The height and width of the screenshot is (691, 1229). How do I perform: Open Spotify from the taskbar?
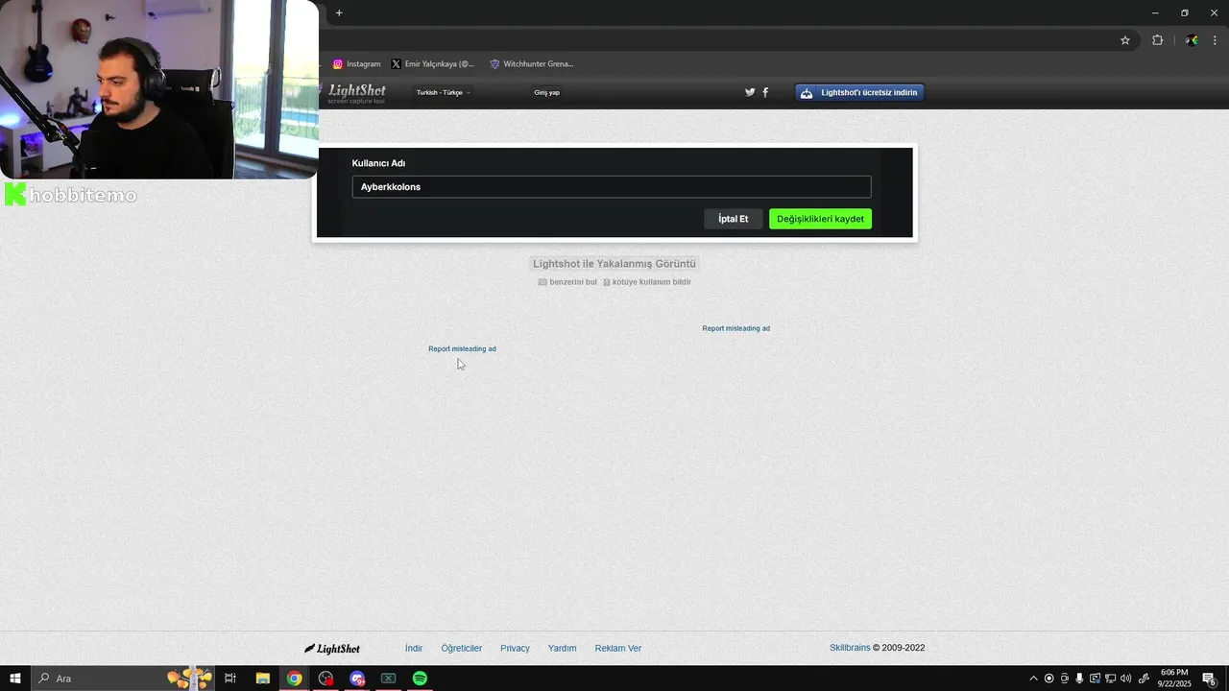[420, 679]
